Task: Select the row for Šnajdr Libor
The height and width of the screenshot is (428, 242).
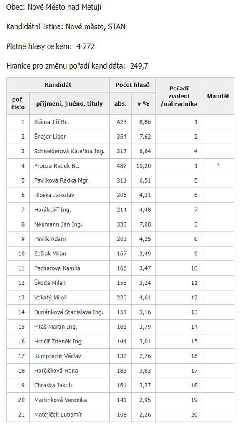Action: (x=120, y=137)
